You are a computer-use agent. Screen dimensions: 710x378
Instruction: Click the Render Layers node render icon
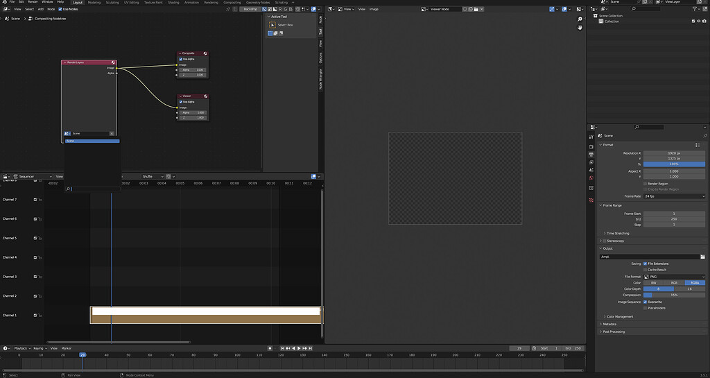(x=113, y=62)
